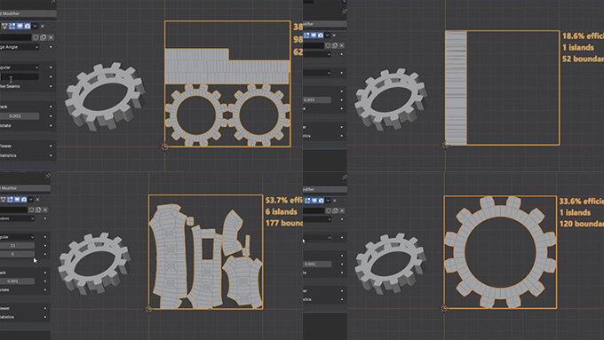This screenshot has width=604, height=340.
Task: Remove modifier with X in bottom-left header
Action: coord(37,200)
